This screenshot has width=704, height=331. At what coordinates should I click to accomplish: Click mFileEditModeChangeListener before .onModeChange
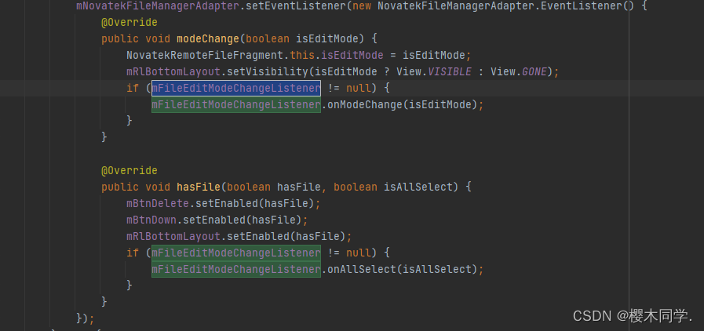pyautogui.click(x=236, y=105)
